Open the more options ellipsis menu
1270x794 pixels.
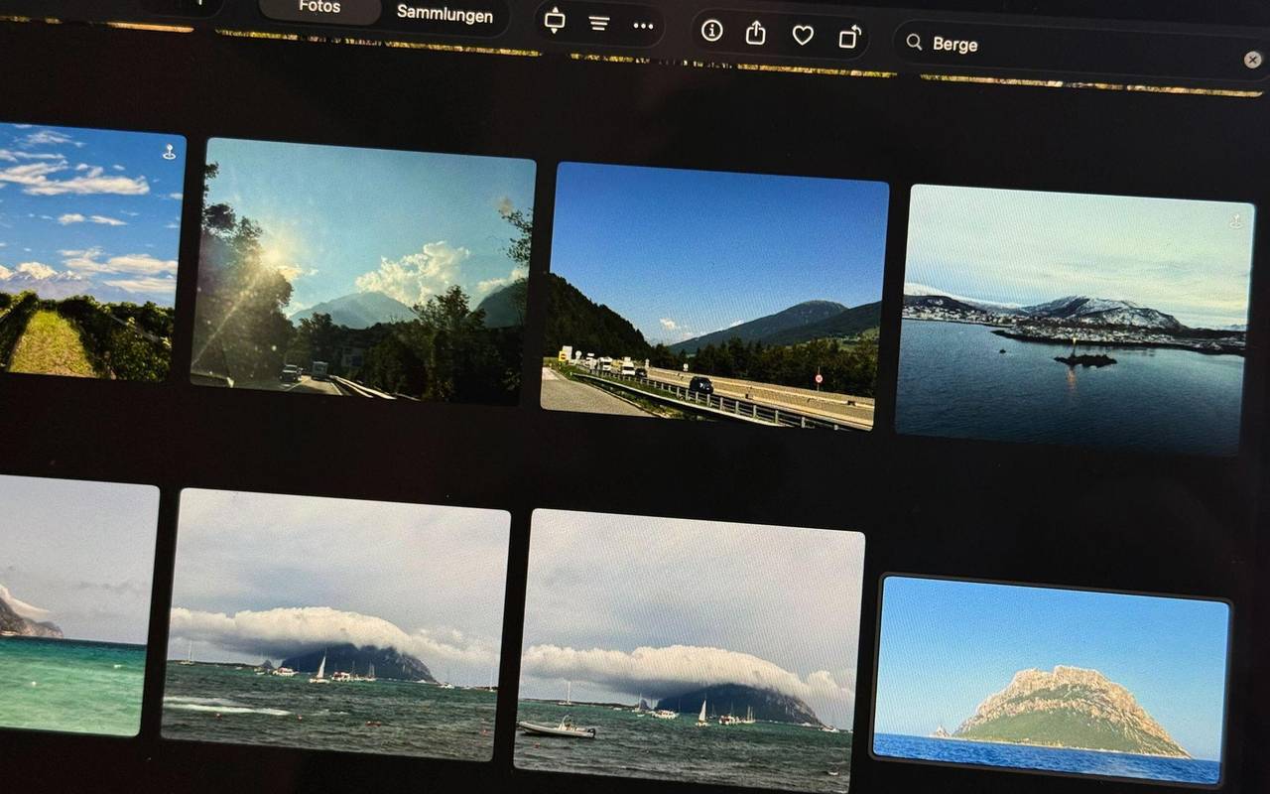pyautogui.click(x=642, y=26)
